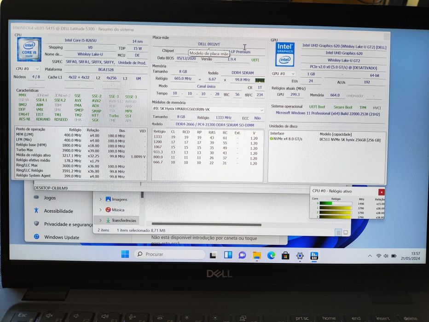Click Explorer navigation pane scrollbar
The width and height of the screenshot is (429, 322).
coord(142,195)
